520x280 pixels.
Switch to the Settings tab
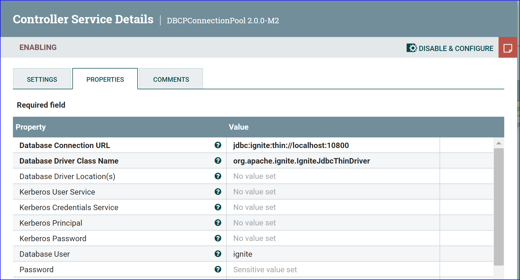pyautogui.click(x=42, y=79)
